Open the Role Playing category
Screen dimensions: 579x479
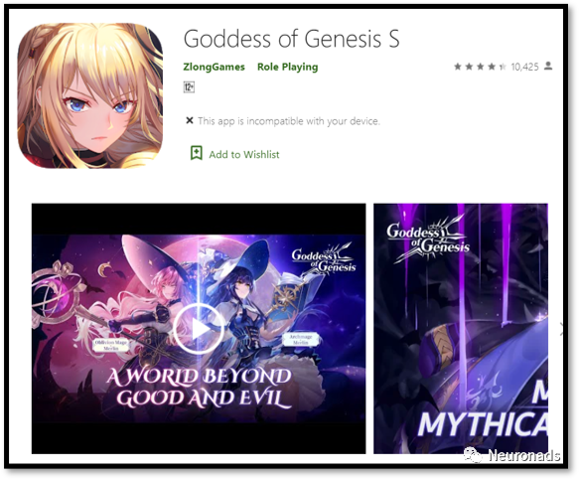pos(287,67)
